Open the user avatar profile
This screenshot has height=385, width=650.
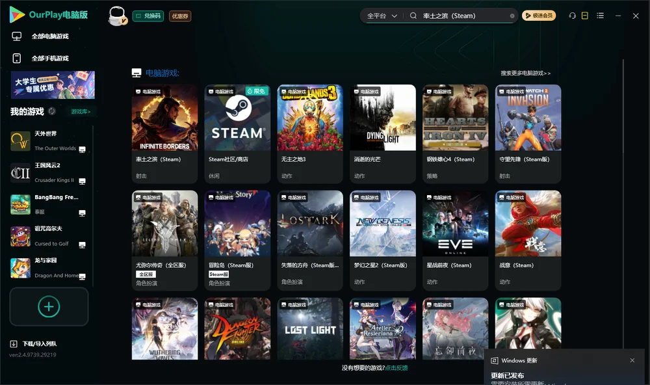click(x=117, y=16)
